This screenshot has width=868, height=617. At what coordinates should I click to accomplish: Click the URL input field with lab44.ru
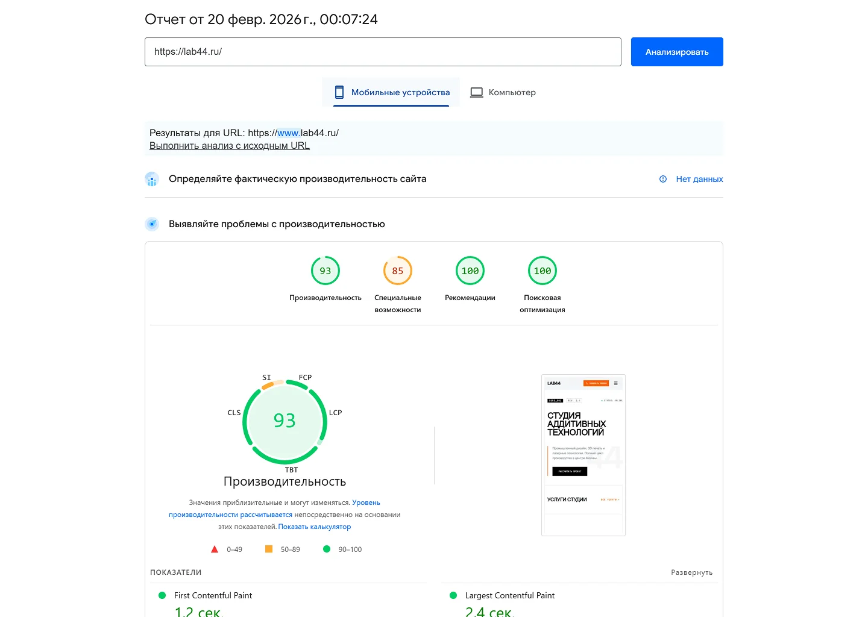(x=383, y=52)
